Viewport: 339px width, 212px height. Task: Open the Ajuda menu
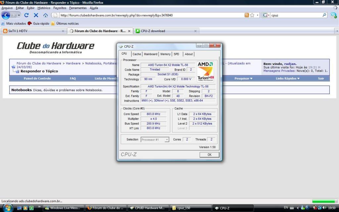(94, 8)
